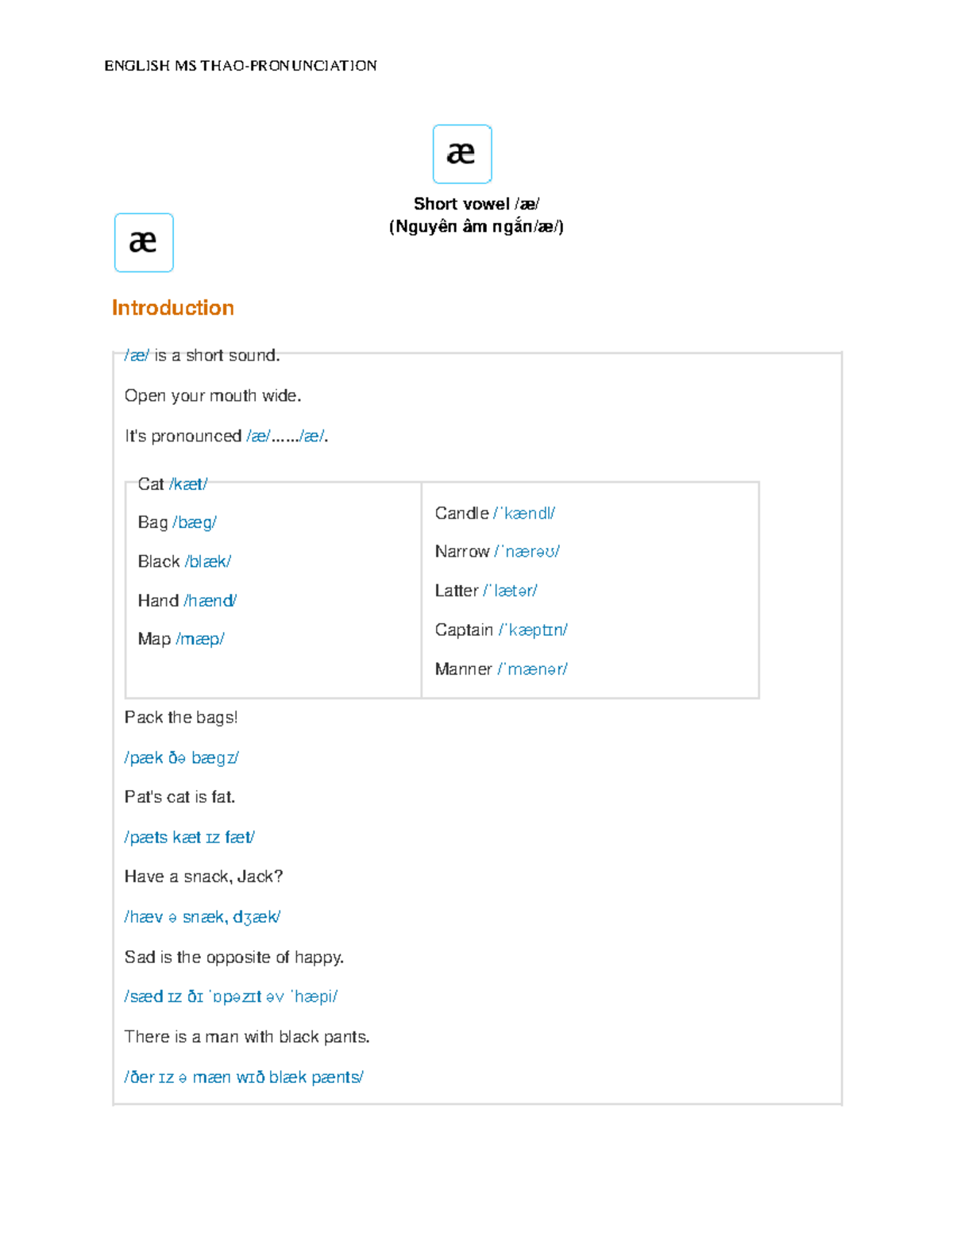Click the Map /mæp/ transcription

pos(200,639)
